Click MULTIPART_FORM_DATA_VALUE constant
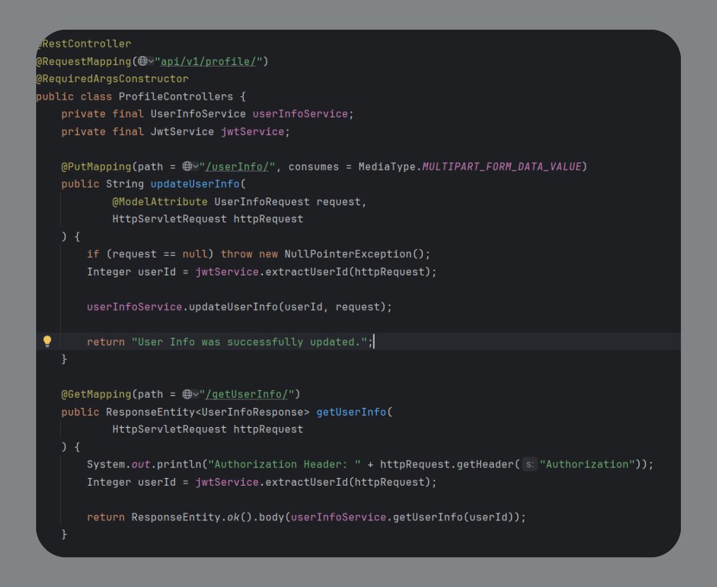The width and height of the screenshot is (717, 587). pyautogui.click(x=502, y=166)
